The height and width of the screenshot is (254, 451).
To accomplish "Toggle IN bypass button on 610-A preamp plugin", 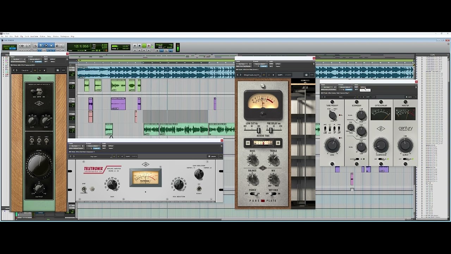I will point(35,70).
